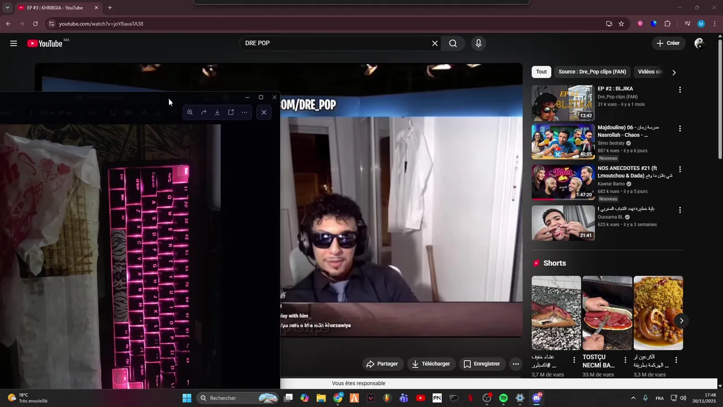Open the TOSTÇU NECMİ Short thumbnail
Image resolution: width=723 pixels, height=407 pixels.
click(x=607, y=313)
